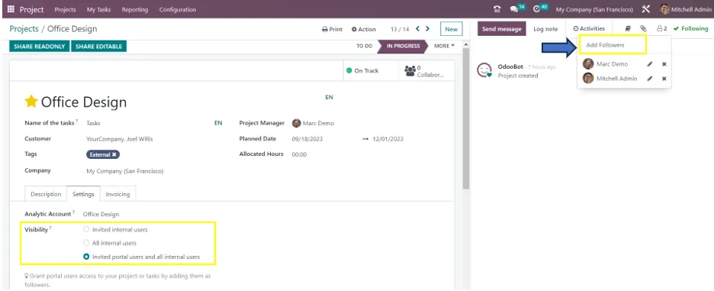Click the Send message button
Screen dimensions: 714x291
(x=501, y=29)
